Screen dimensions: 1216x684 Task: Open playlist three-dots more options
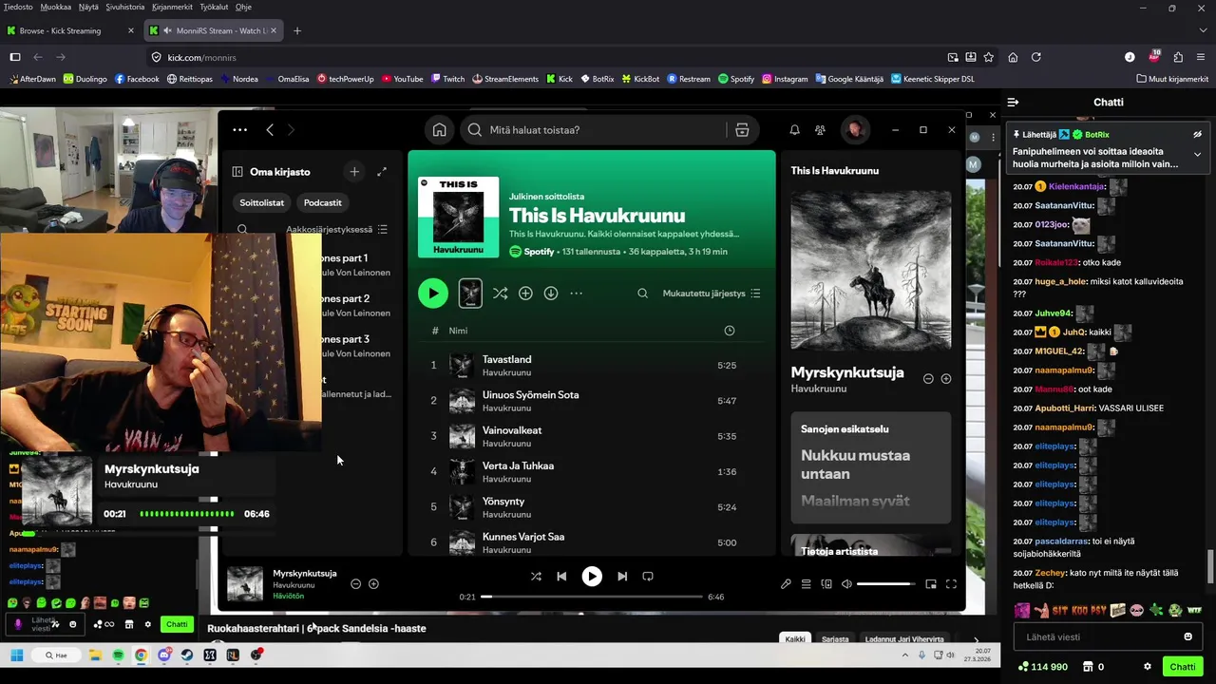[x=576, y=294]
